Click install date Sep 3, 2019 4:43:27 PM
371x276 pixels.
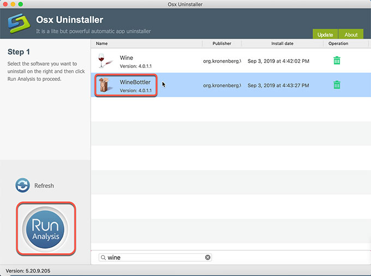coord(278,86)
